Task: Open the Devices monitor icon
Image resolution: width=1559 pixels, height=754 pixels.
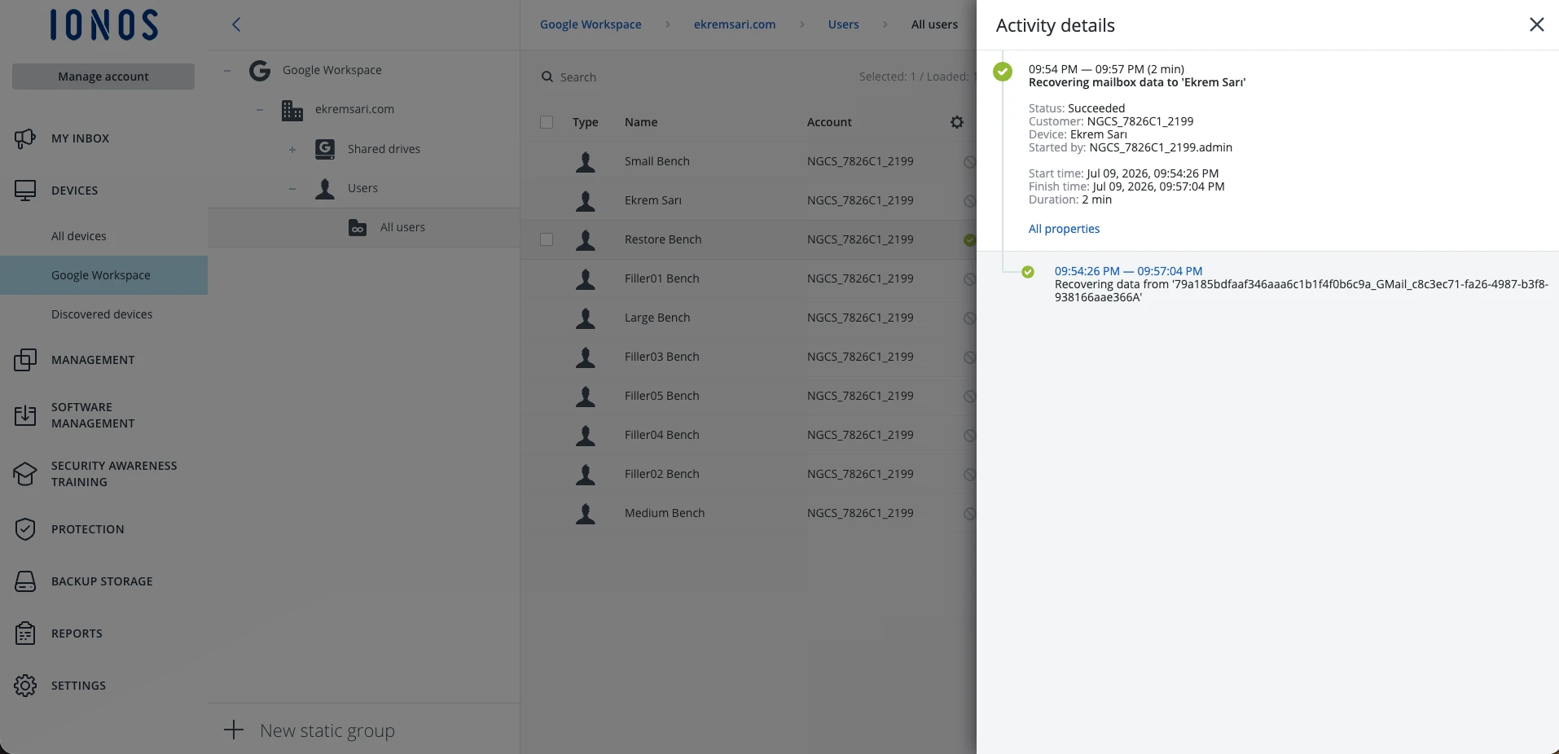Action: tap(25, 191)
